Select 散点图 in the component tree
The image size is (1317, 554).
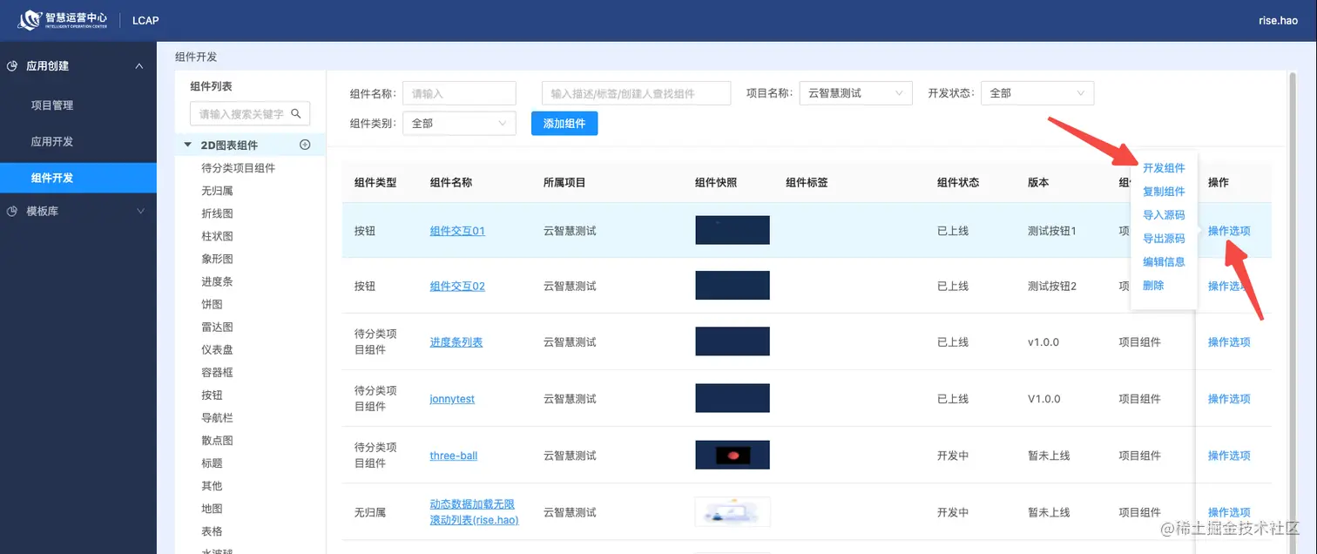coord(217,440)
